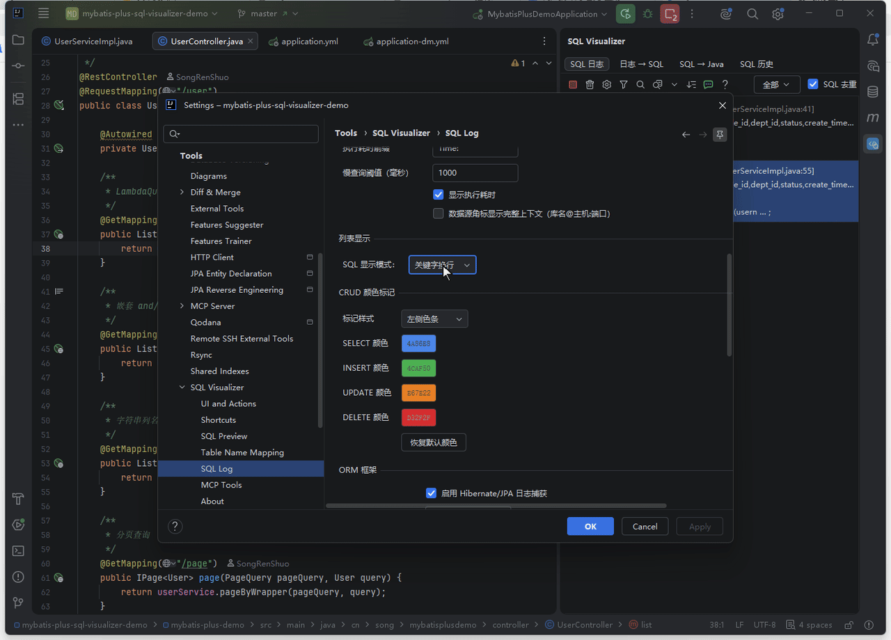The width and height of the screenshot is (891, 640).
Task: Click the green chat bubble icon in SQL toolbar
Action: pos(708,84)
